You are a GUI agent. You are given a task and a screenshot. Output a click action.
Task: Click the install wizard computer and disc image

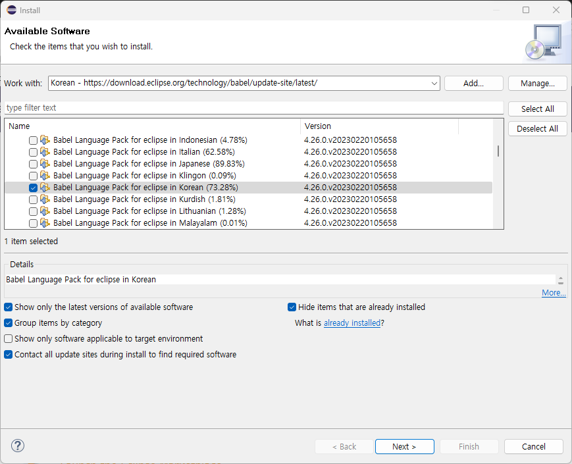544,42
